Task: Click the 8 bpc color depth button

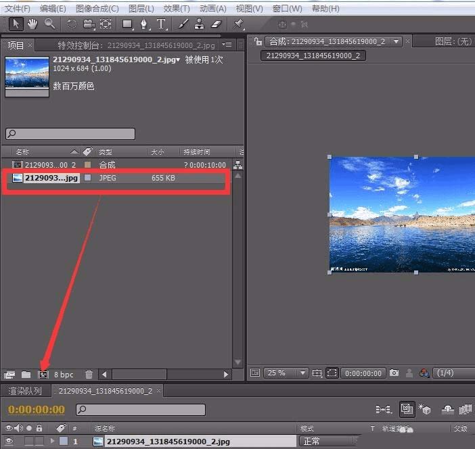Action: point(64,374)
